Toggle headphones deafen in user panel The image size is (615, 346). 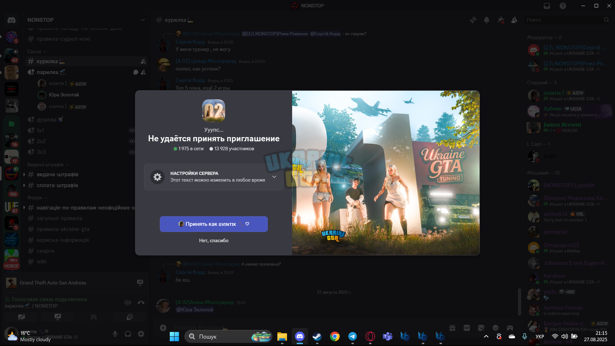pos(128,334)
